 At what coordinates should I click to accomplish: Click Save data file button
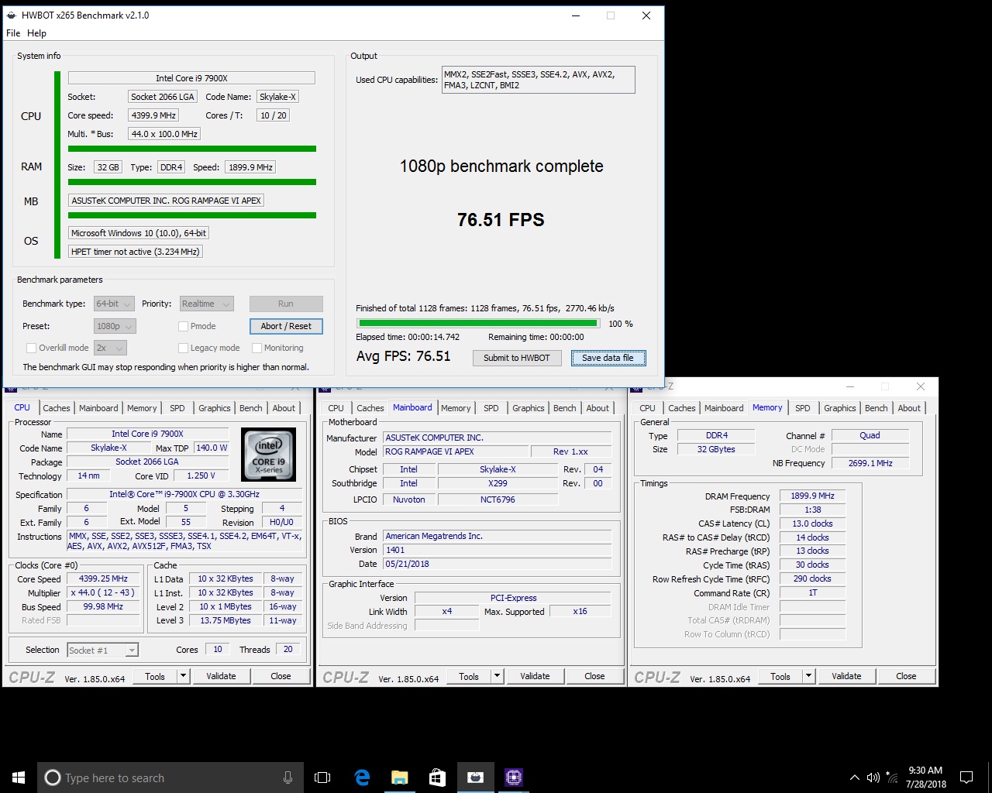(608, 358)
